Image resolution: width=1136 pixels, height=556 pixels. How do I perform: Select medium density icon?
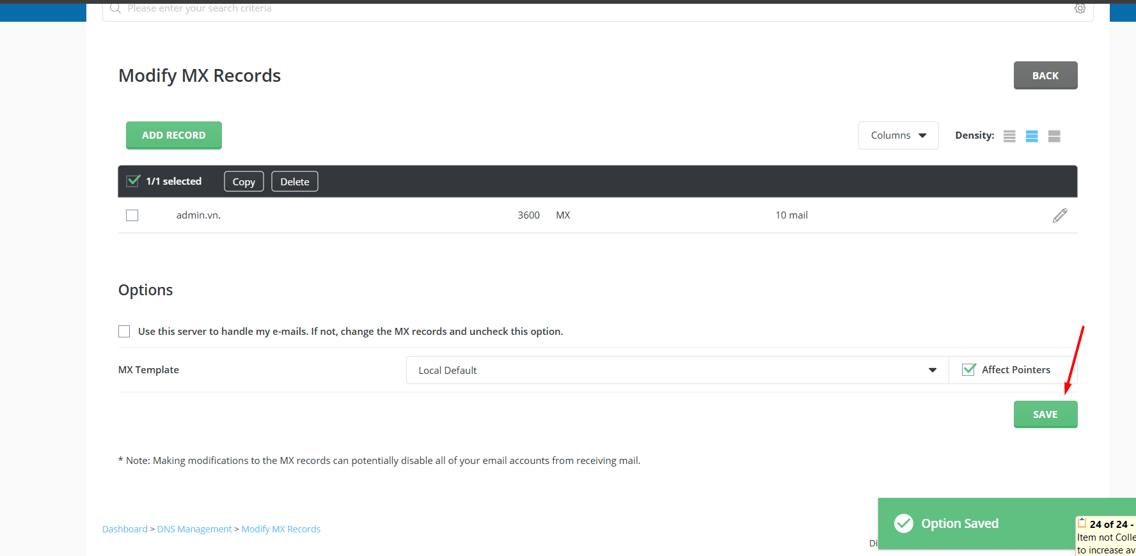pos(1032,136)
